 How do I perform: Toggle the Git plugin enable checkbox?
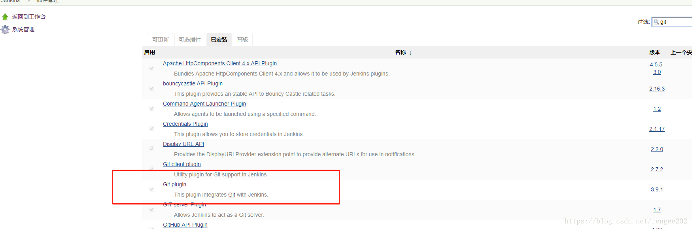(x=152, y=189)
